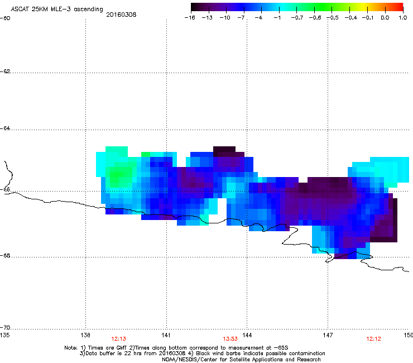Viewport: 413px width, 363px height.
Task: Click the color bar label -13
Action: pos(207,18)
